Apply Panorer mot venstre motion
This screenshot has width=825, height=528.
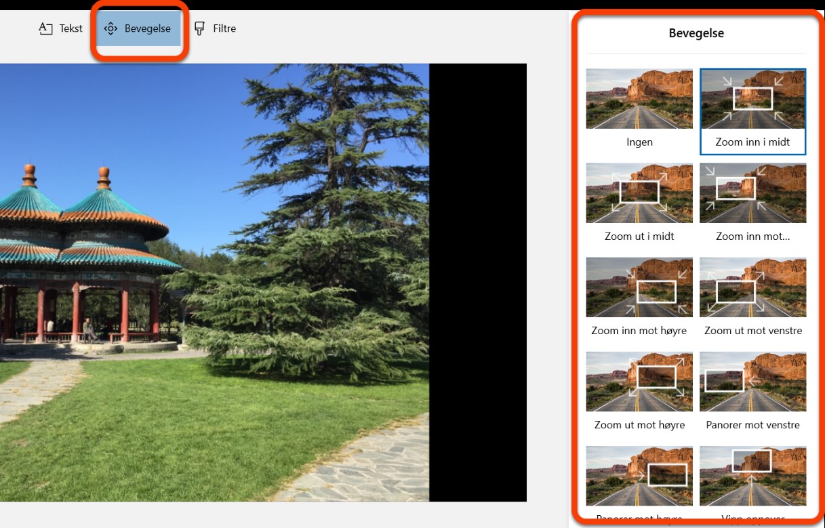click(753, 382)
